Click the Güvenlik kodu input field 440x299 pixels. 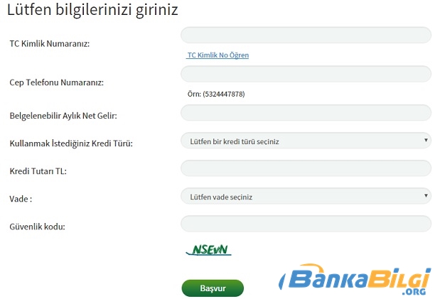tap(306, 224)
